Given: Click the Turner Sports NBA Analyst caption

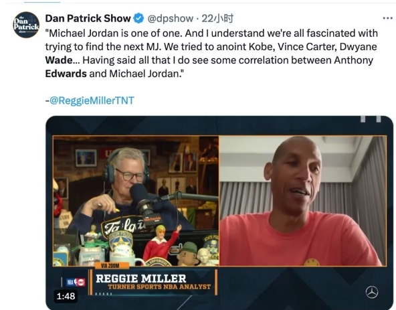Looking at the screenshot, I should pos(159,287).
